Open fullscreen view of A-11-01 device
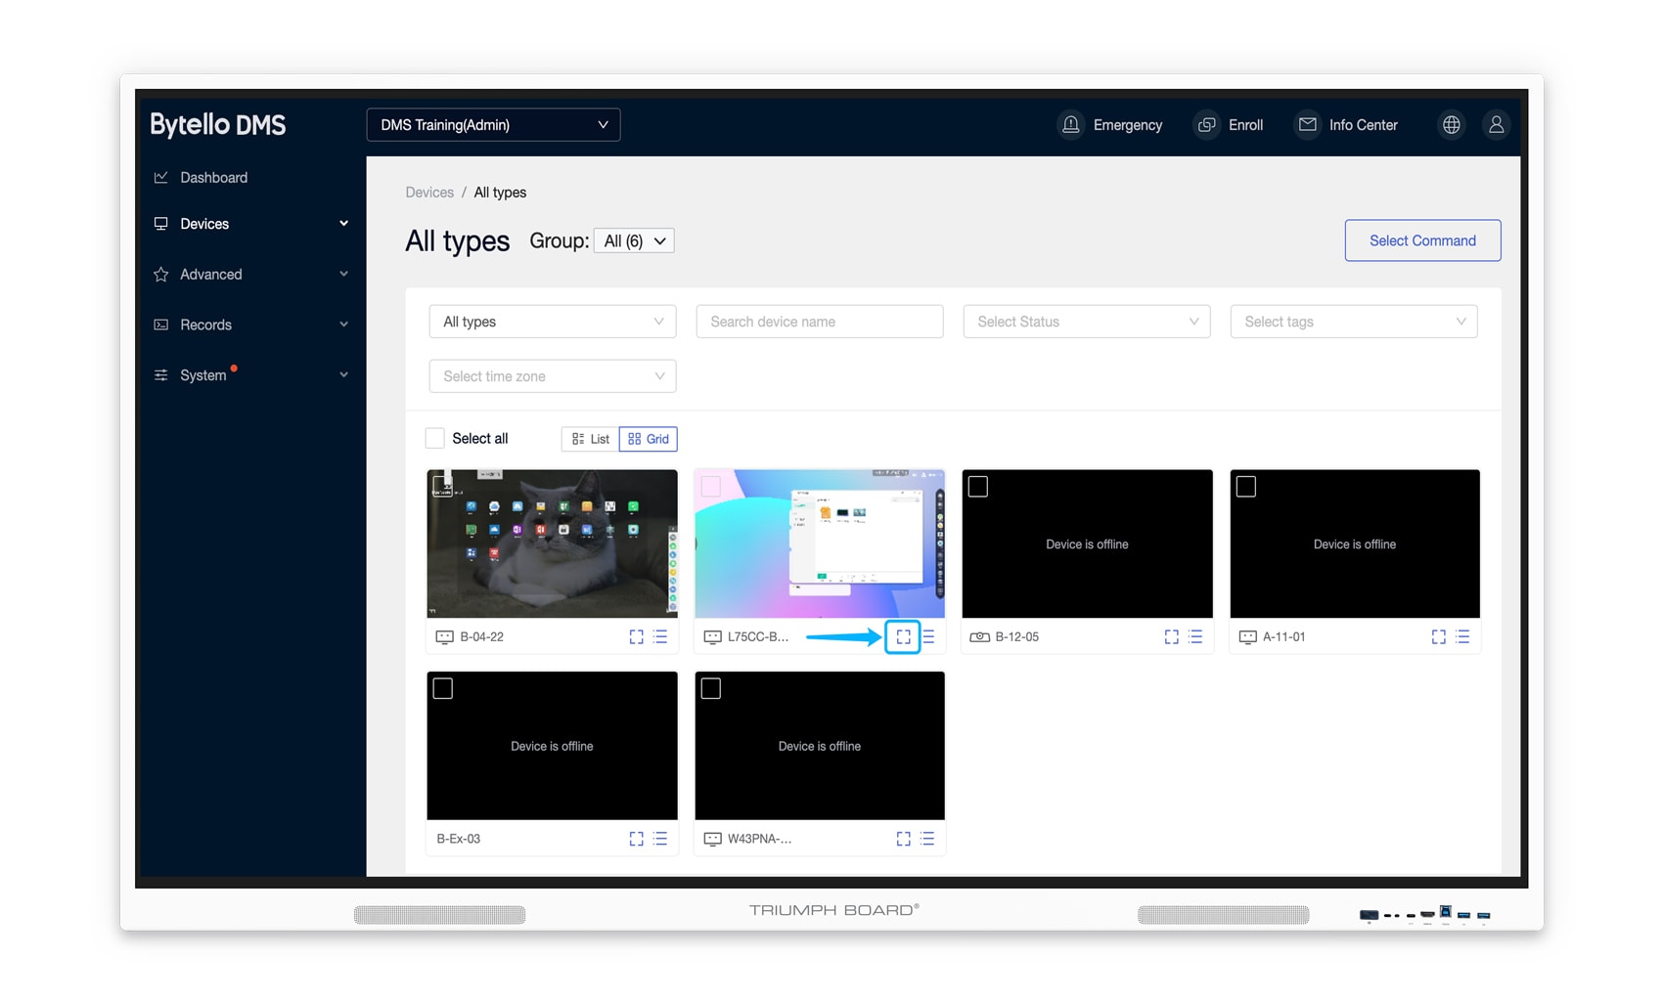Screen dimensions: 1663x1000 pyautogui.click(x=1438, y=636)
